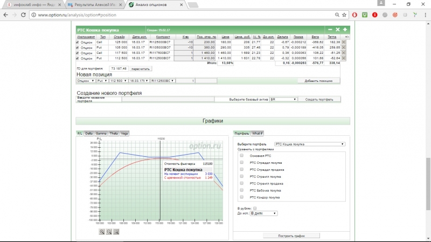Open the browser zoom magnifier in address bar
This screenshot has height=242, width=431.
337,15
